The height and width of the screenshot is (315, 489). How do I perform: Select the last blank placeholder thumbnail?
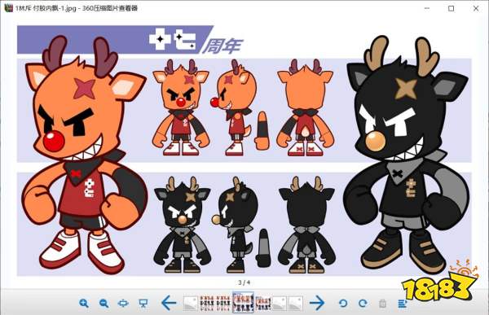[296, 303]
